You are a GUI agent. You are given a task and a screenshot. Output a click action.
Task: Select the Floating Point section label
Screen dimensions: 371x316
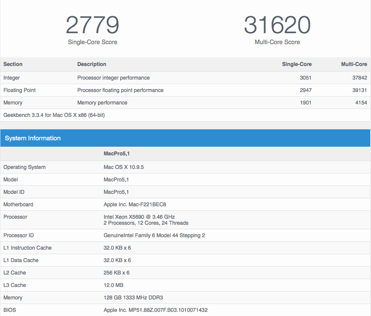tap(19, 90)
